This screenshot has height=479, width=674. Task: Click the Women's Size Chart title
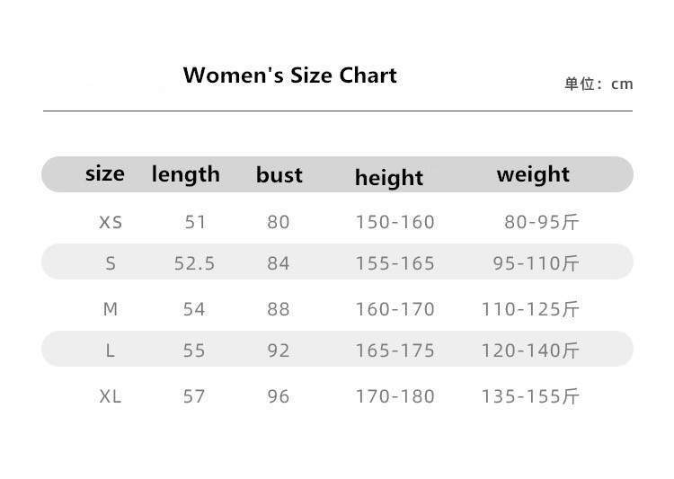289,75
